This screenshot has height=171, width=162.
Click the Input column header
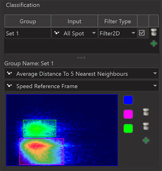click(75, 21)
